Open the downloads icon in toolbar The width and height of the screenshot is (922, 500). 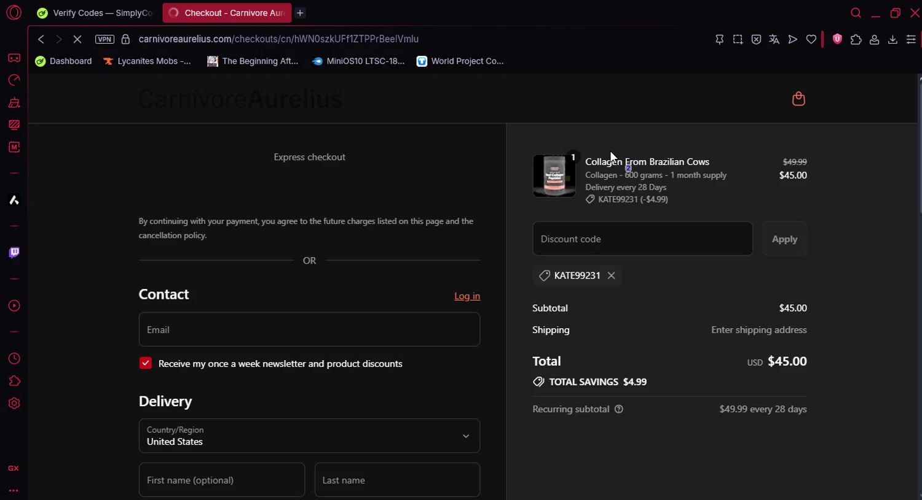pos(892,39)
